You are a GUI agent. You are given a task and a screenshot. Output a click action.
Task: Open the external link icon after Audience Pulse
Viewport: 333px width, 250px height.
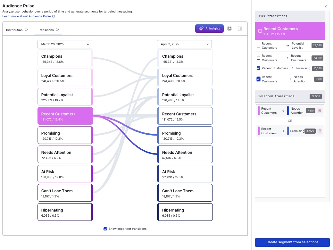click(x=54, y=16)
